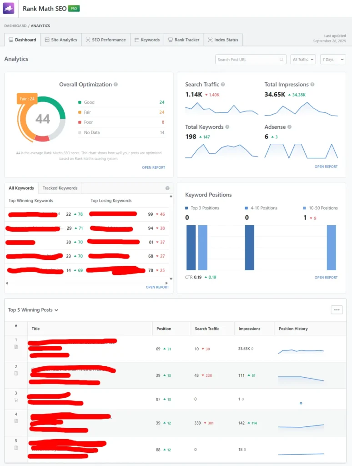
Task: Select the Tracked Keywords tab
Action: [x=60, y=188]
